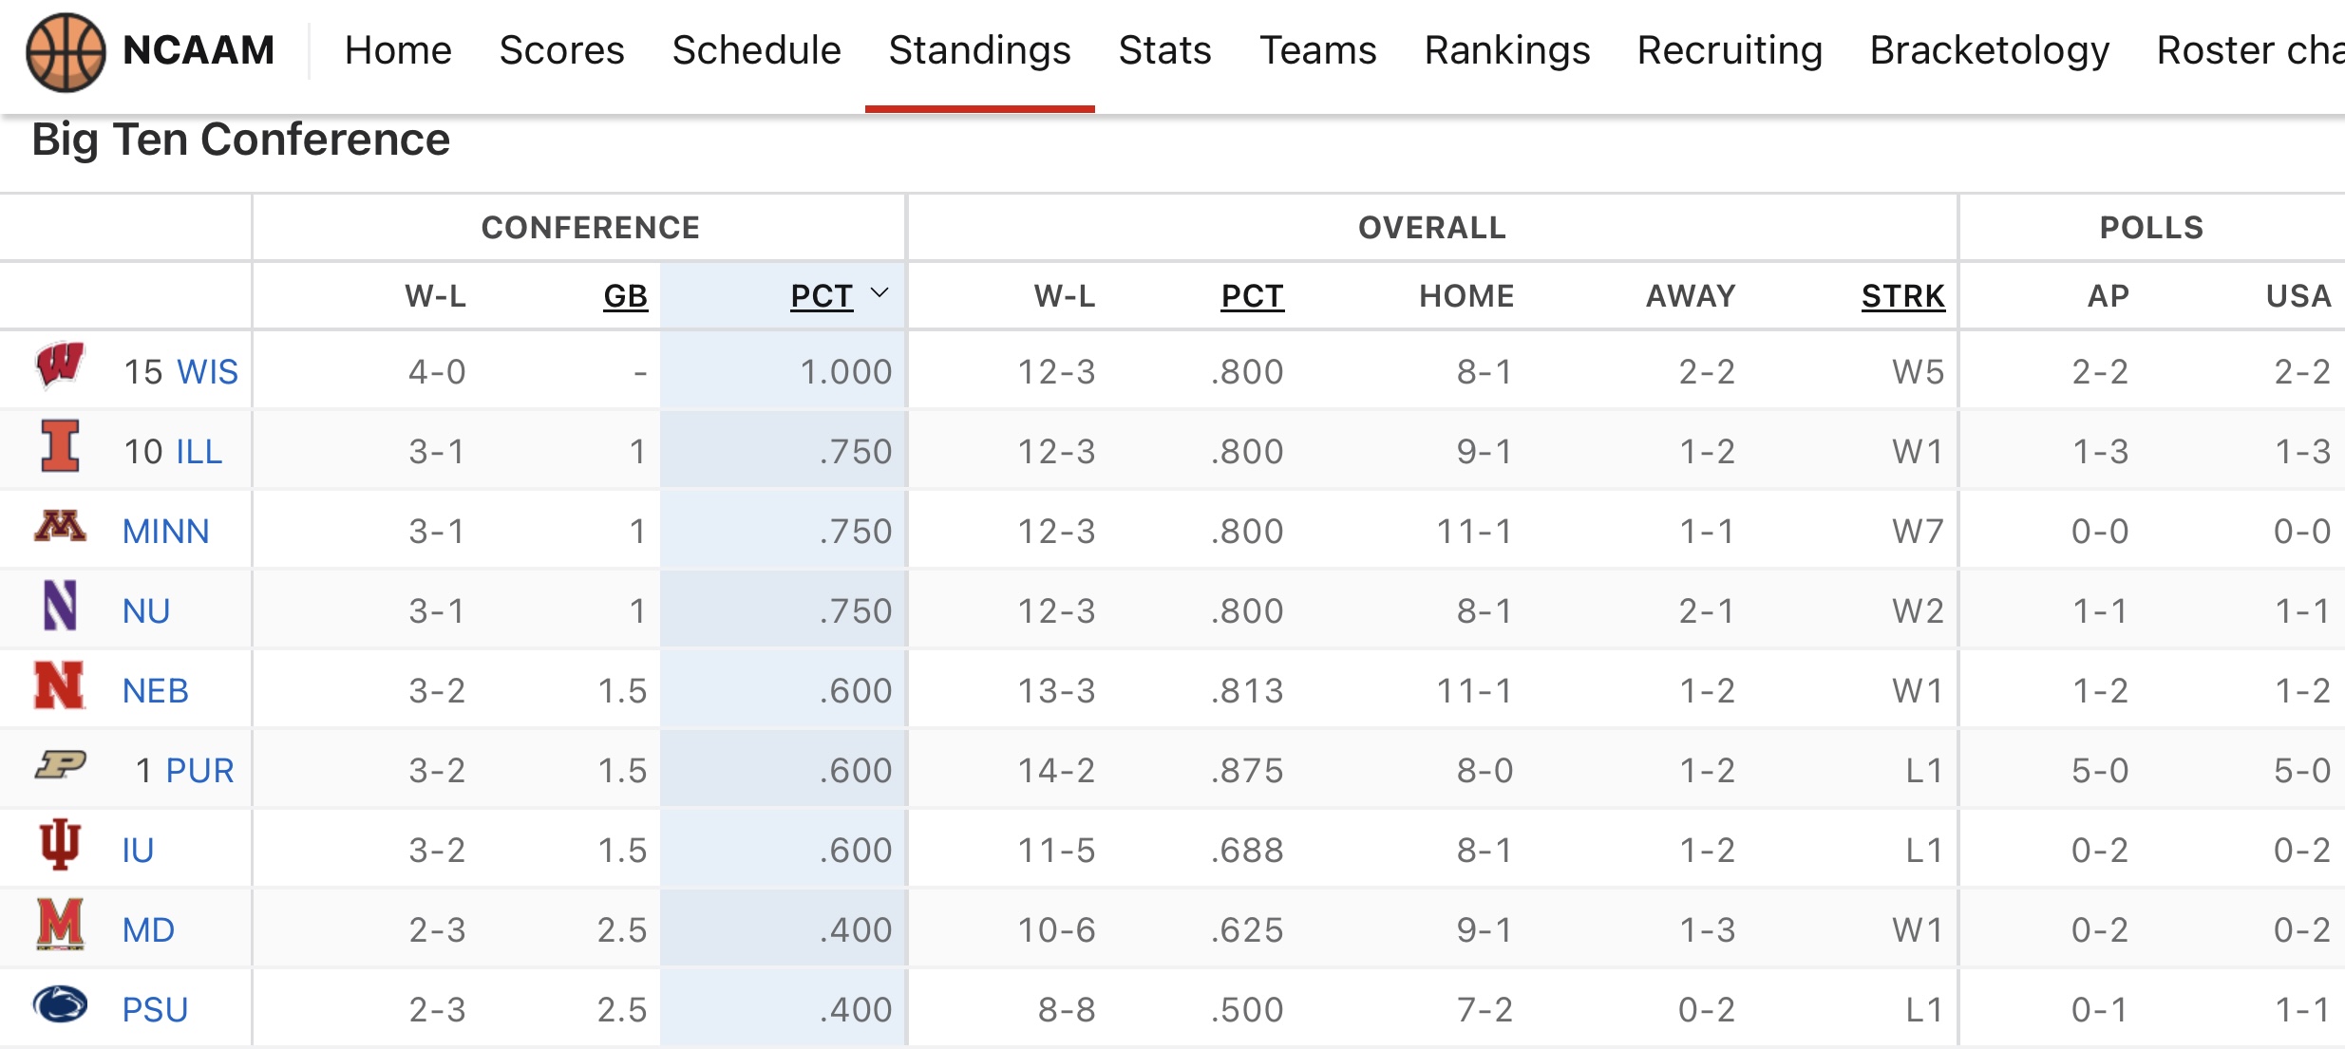This screenshot has width=2345, height=1049.
Task: Open the PSU team link
Action: 155,1010
